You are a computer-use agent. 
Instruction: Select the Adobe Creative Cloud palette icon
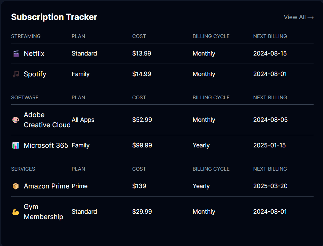pyautogui.click(x=15, y=120)
